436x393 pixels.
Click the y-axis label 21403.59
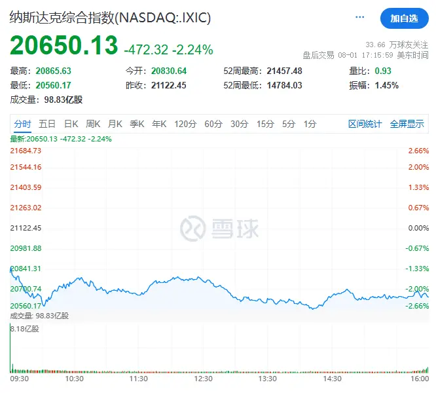[x=26, y=187]
